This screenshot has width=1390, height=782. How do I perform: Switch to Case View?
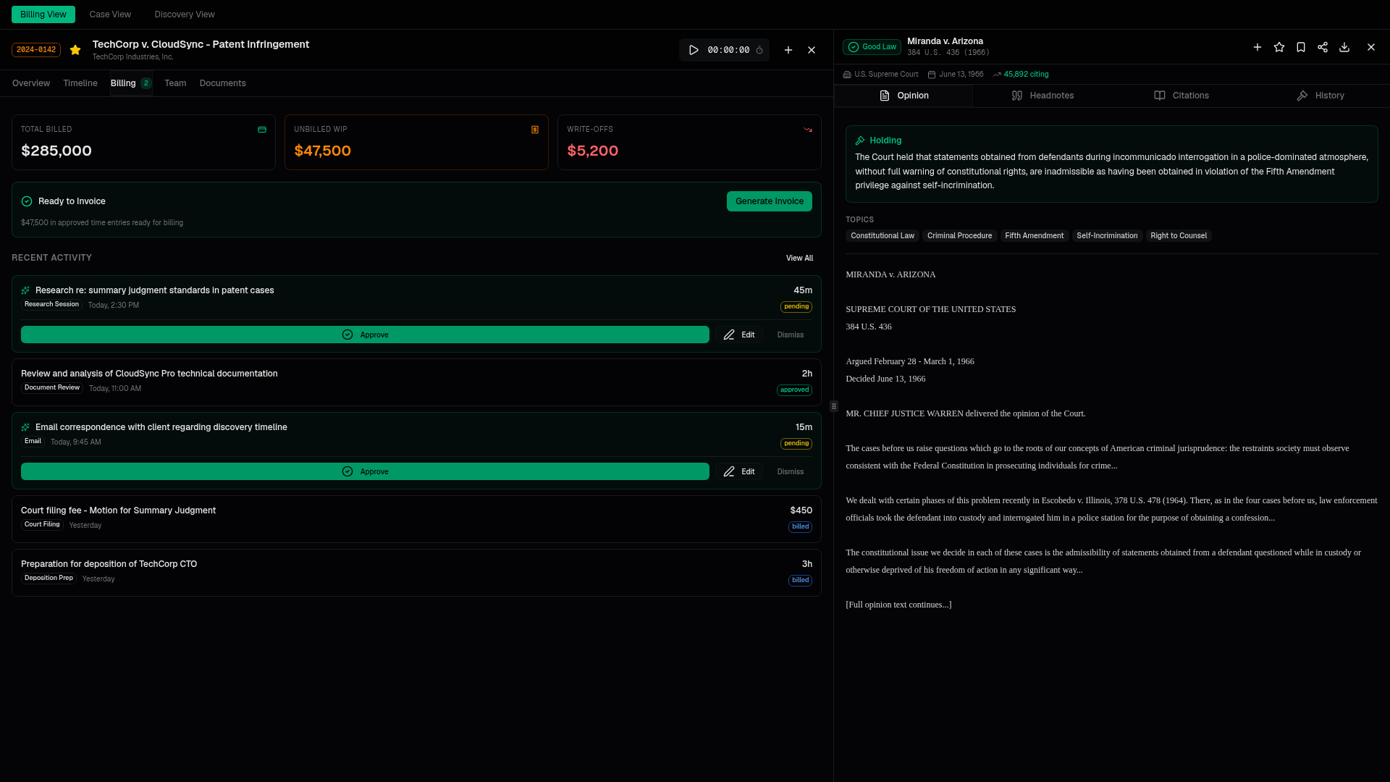coord(110,14)
